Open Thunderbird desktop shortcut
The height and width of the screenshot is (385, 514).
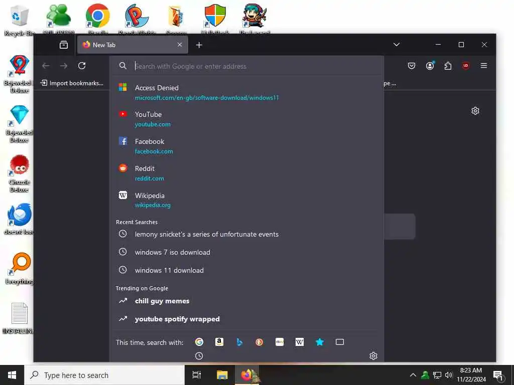pos(20,219)
